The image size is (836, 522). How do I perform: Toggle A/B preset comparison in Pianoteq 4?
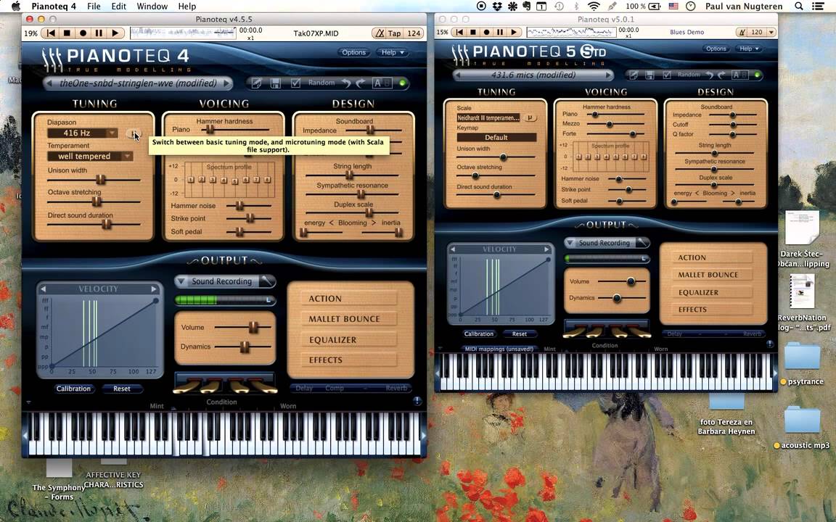382,83
